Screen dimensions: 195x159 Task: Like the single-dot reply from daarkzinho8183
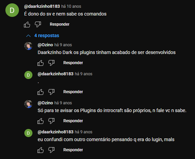pos(41,92)
